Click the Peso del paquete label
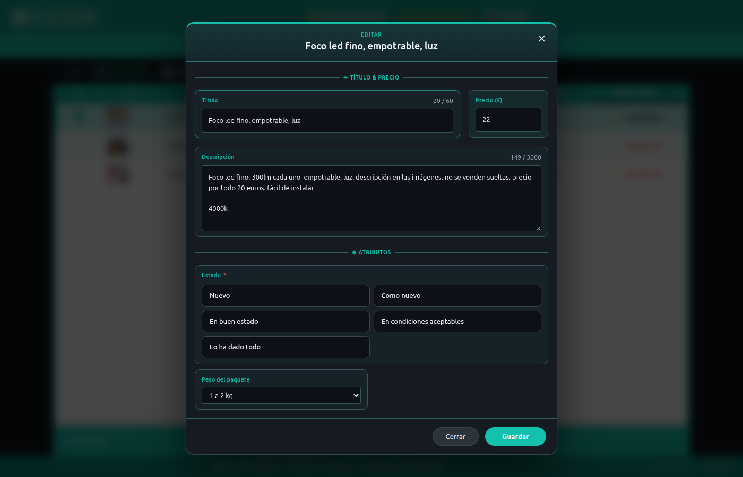 tap(226, 379)
